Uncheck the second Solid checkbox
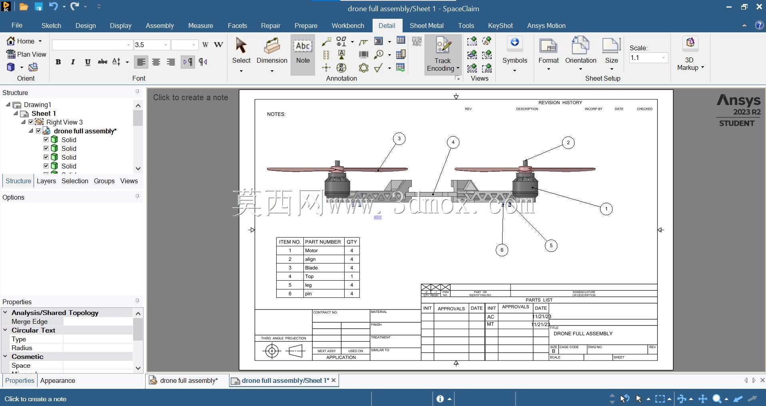Image resolution: width=766 pixels, height=406 pixels. [46, 148]
